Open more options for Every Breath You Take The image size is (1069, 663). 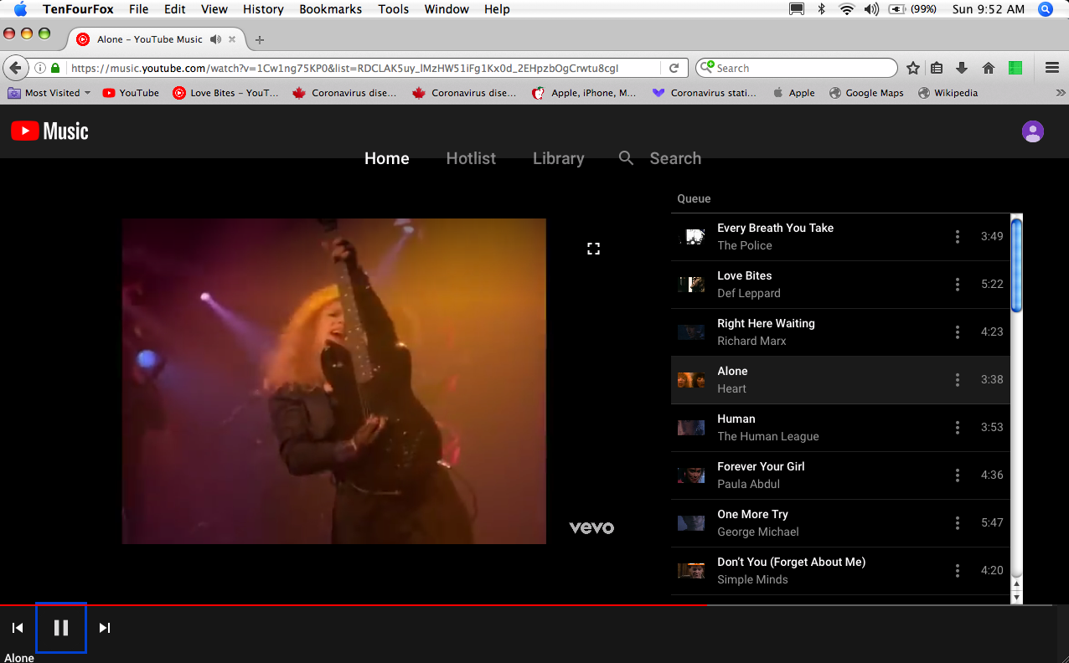pyautogui.click(x=958, y=237)
